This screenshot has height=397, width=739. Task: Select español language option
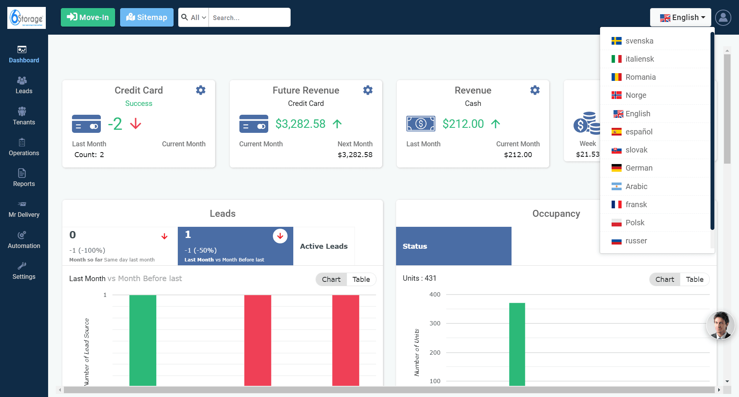pos(639,132)
